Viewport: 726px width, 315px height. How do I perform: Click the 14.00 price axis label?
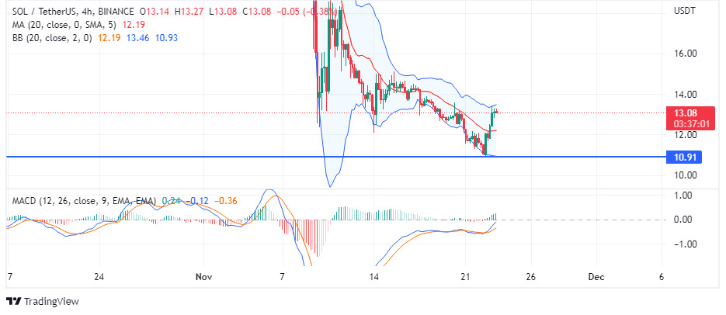click(686, 95)
